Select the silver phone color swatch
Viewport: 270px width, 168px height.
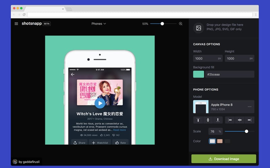coord(212,141)
